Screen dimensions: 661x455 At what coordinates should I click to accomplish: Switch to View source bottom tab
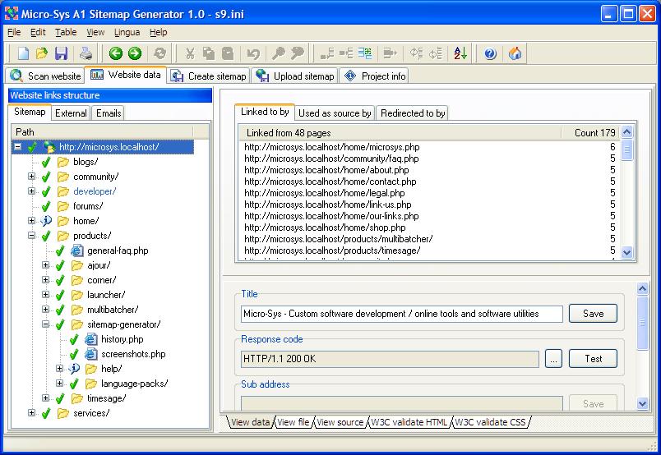340,422
